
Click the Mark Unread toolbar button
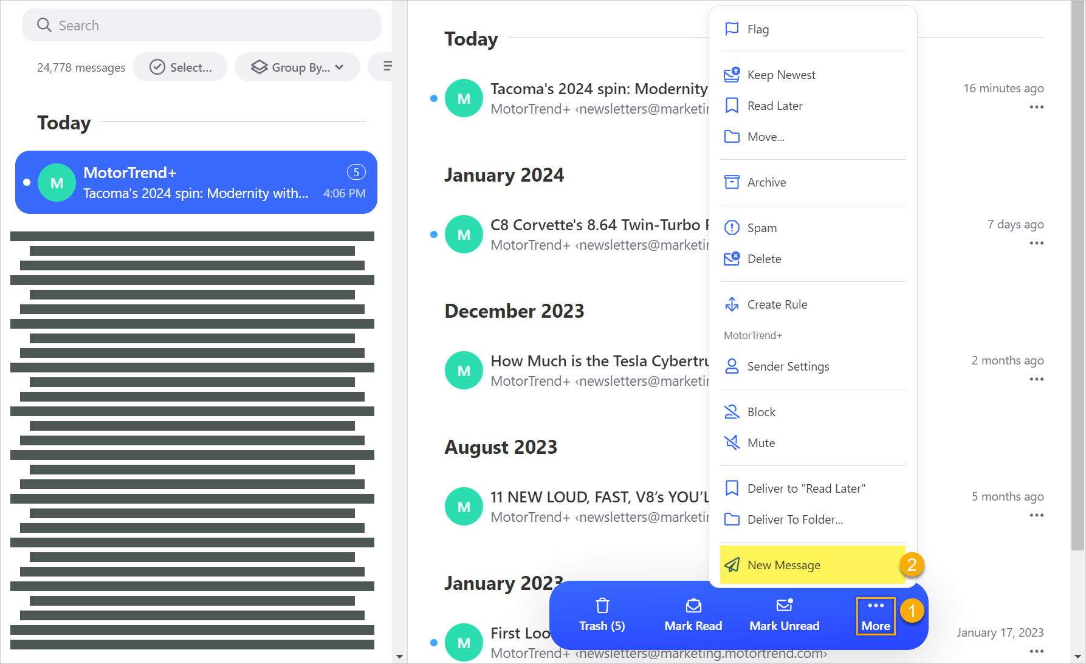point(784,615)
